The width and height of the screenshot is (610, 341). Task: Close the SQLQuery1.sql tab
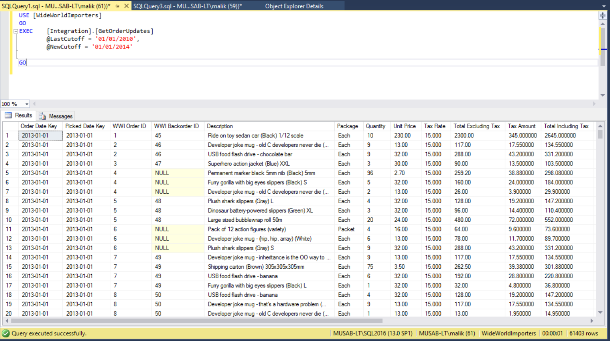pos(126,6)
